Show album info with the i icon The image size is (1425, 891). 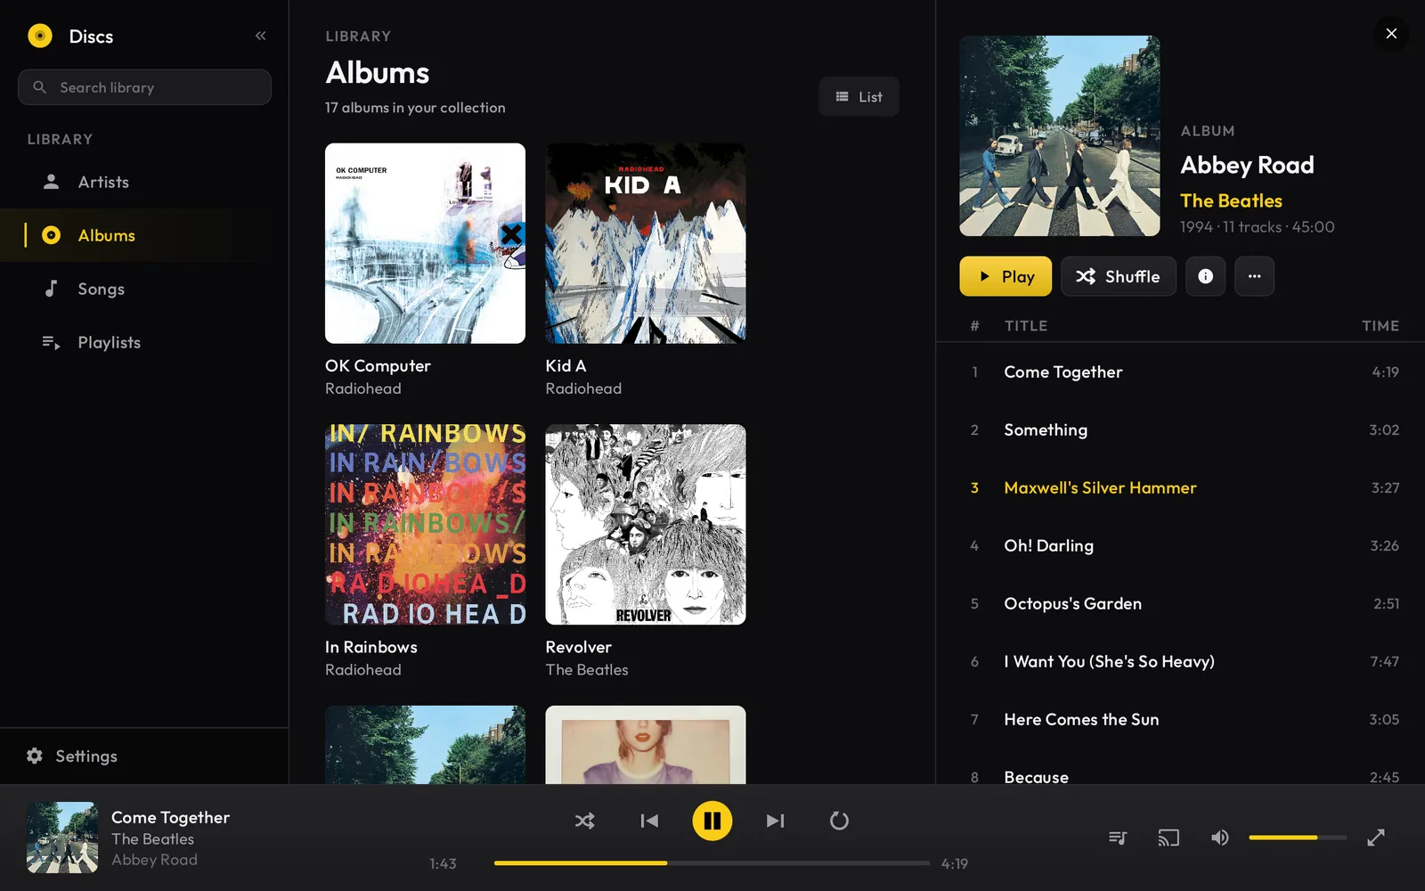tap(1205, 276)
